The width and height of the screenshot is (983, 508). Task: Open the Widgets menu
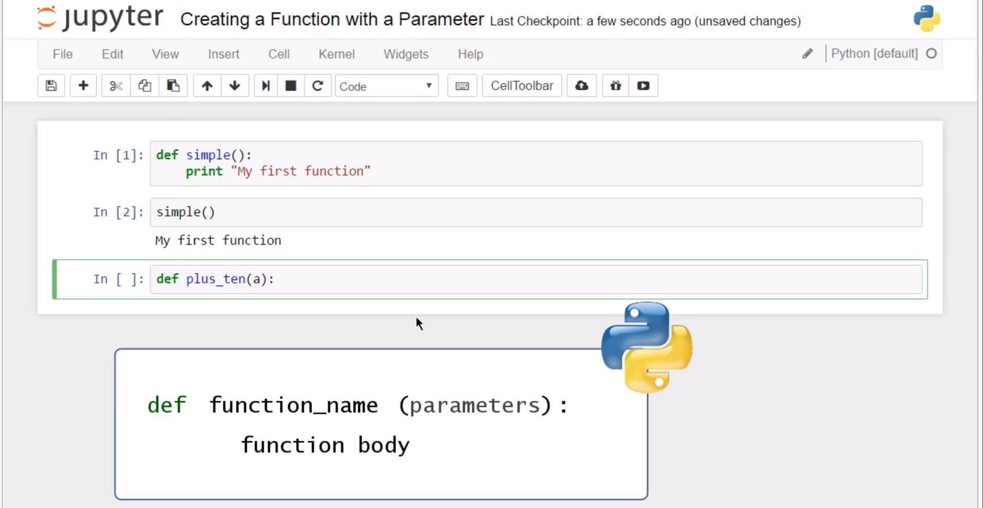[405, 54]
